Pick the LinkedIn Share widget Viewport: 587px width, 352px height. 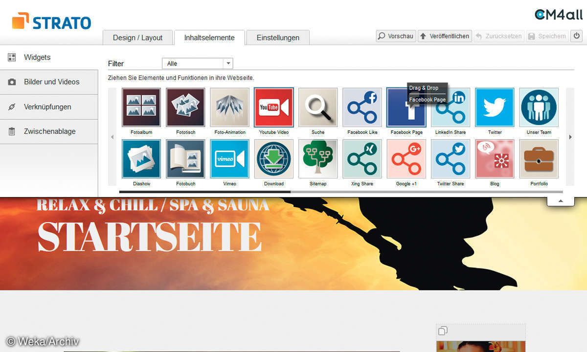coord(451,107)
